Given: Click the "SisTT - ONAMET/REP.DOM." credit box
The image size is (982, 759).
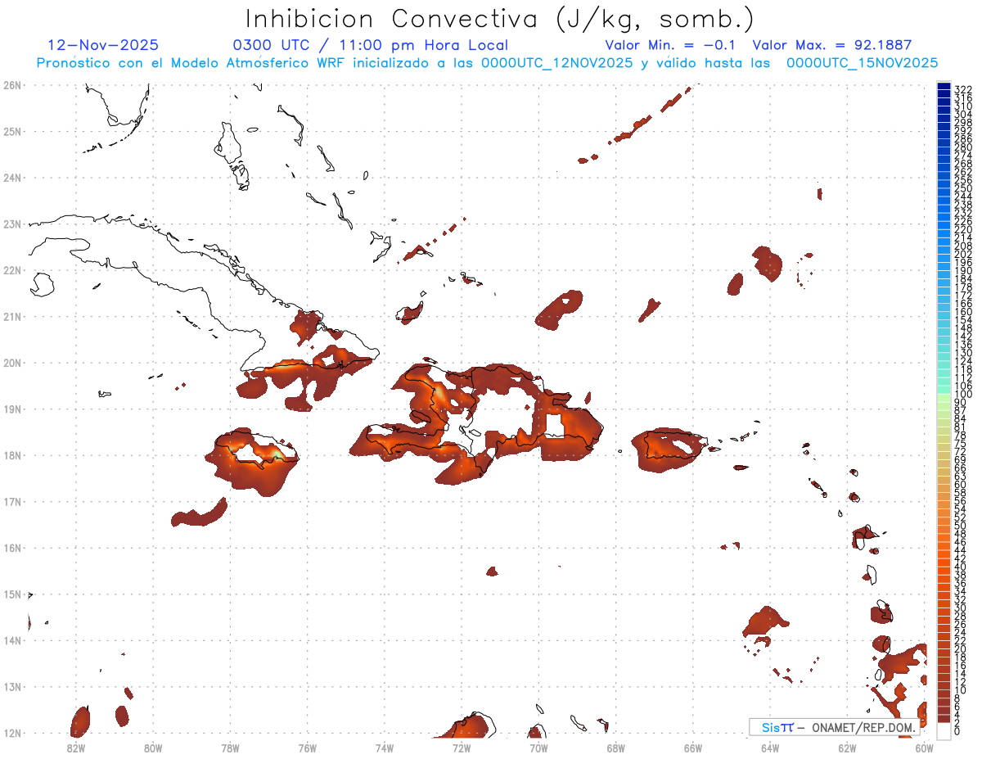Looking at the screenshot, I should [833, 727].
